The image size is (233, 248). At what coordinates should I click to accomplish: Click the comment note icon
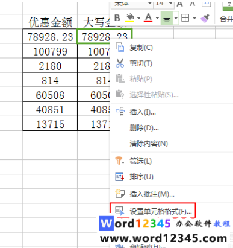pyautogui.click(x=120, y=194)
